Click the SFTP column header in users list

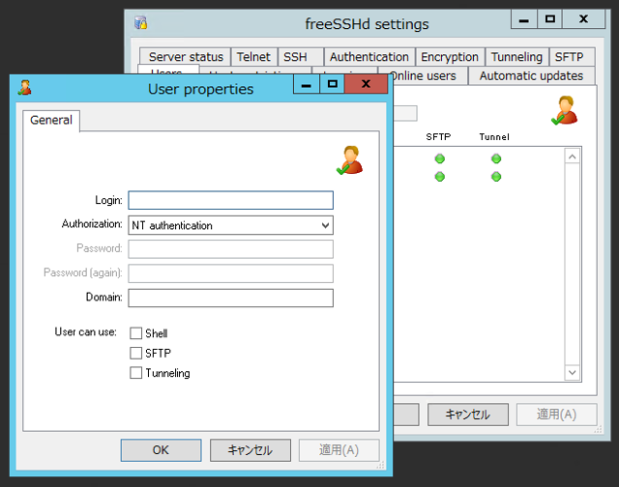point(438,137)
